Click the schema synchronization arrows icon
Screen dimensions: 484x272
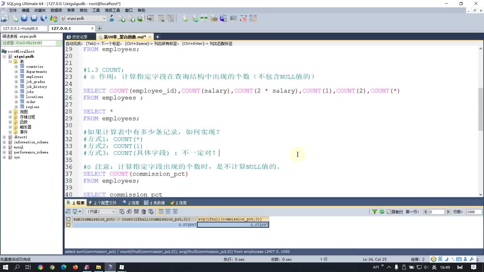pyautogui.click(x=204, y=18)
